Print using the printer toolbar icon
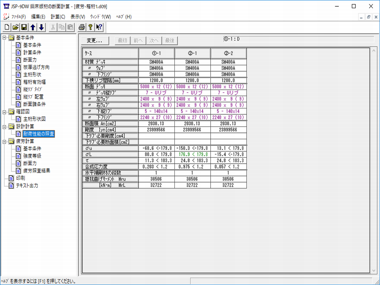 coord(82,27)
